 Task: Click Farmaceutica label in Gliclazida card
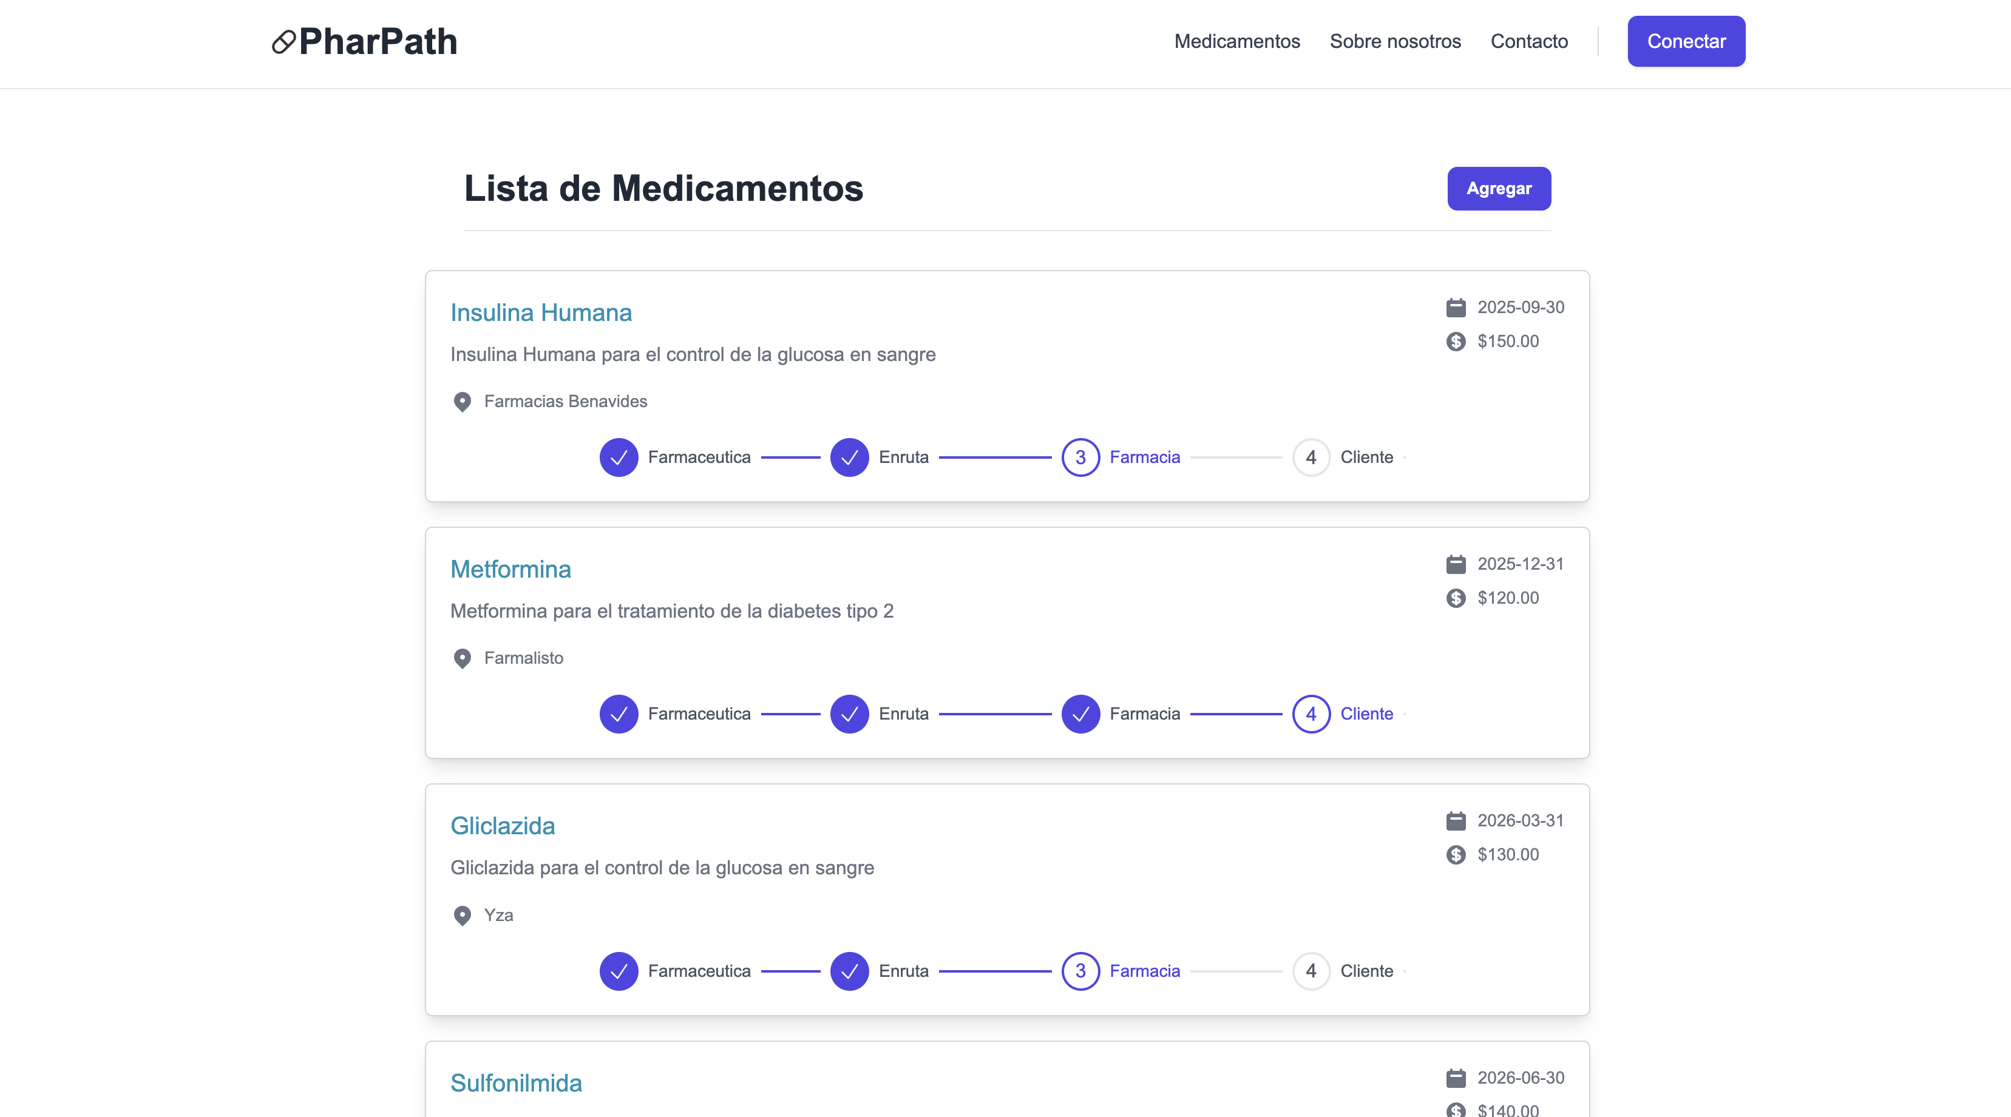(x=699, y=971)
